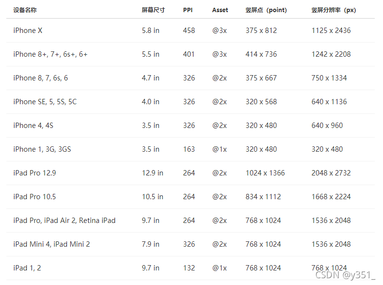Viewport: 383px width, 285px height.
Task: Click the CSDN @y351_ watermark text
Action: pos(345,275)
